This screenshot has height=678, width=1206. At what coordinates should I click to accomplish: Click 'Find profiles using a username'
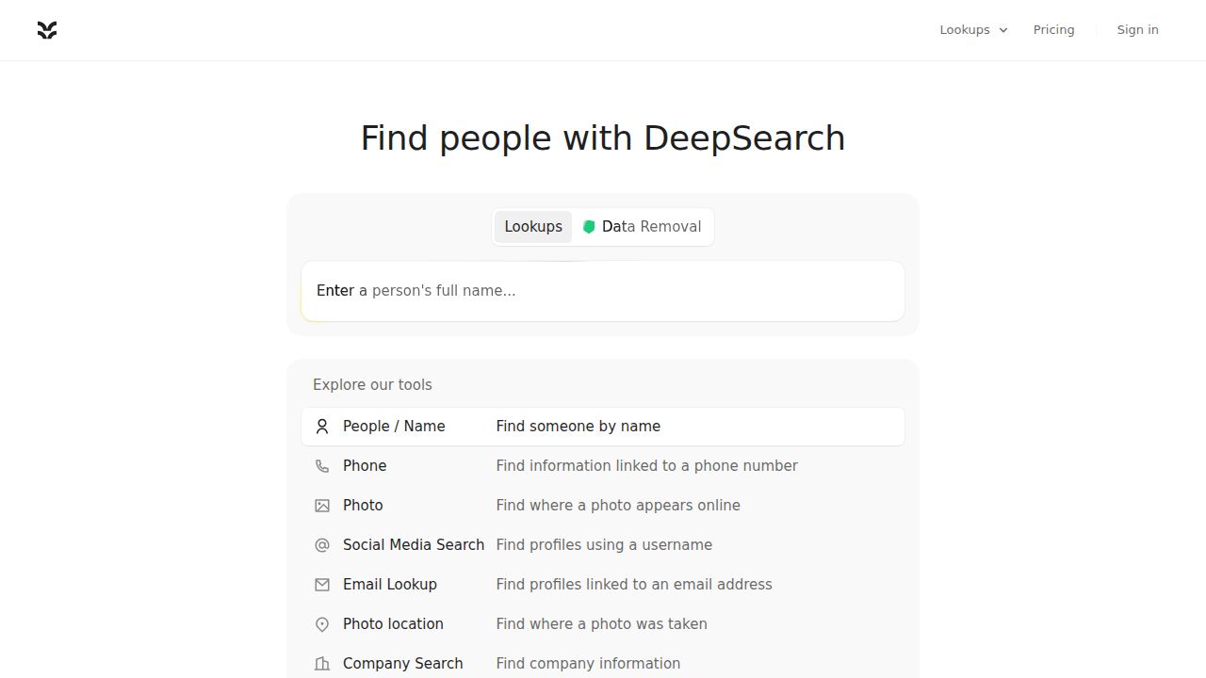point(604,545)
